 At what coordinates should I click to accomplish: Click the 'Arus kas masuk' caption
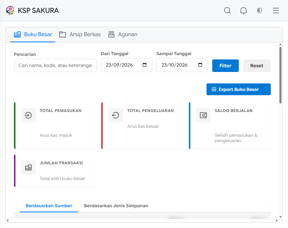click(x=56, y=135)
